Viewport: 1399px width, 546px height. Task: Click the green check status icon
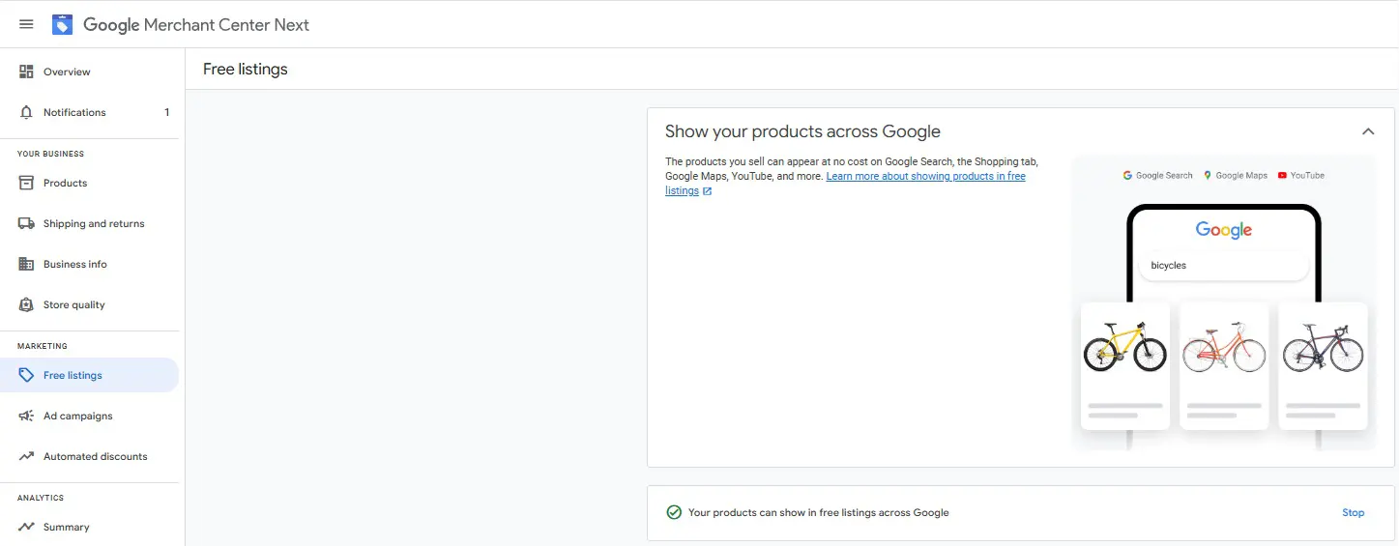674,512
